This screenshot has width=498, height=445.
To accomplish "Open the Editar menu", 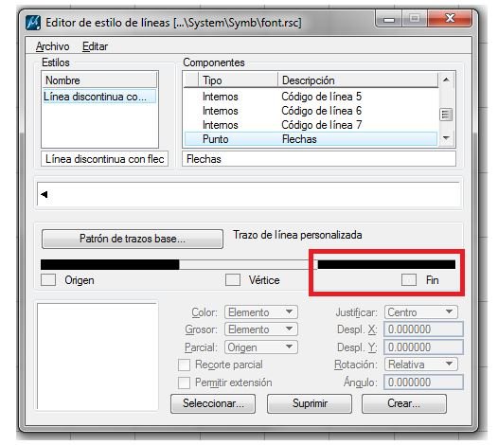I will coord(95,46).
